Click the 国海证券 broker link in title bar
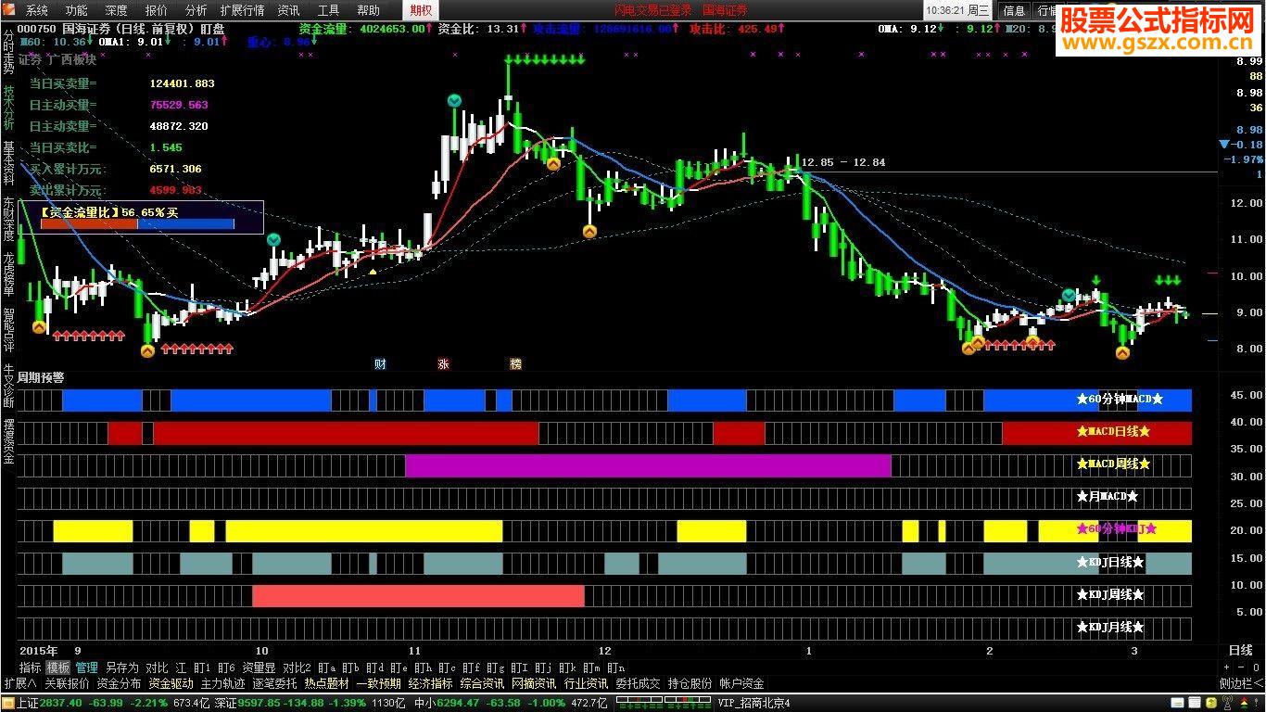Image resolution: width=1266 pixels, height=712 pixels. [x=726, y=10]
